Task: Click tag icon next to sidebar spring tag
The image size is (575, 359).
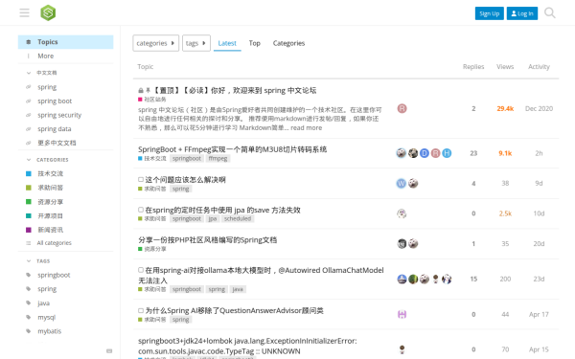Action: pos(29,289)
